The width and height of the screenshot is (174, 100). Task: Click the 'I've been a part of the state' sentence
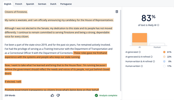(x=57, y=45)
